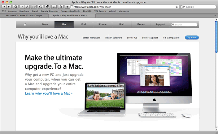Open a new tab with tab-bar plus
This screenshot has height=134, width=218.
pos(215,16)
